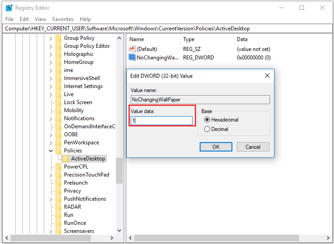This screenshot has width=334, height=244.
Task: Click the values pane horizontal scroll left arrow
Action: coord(130,238)
